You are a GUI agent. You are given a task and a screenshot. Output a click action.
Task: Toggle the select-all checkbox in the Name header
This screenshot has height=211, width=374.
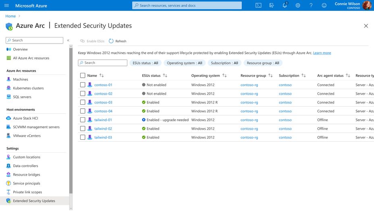point(83,75)
